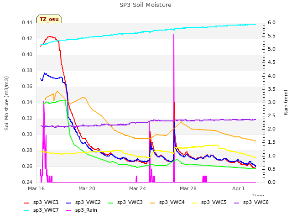Click the Rain (mm) axis label

click(286, 103)
